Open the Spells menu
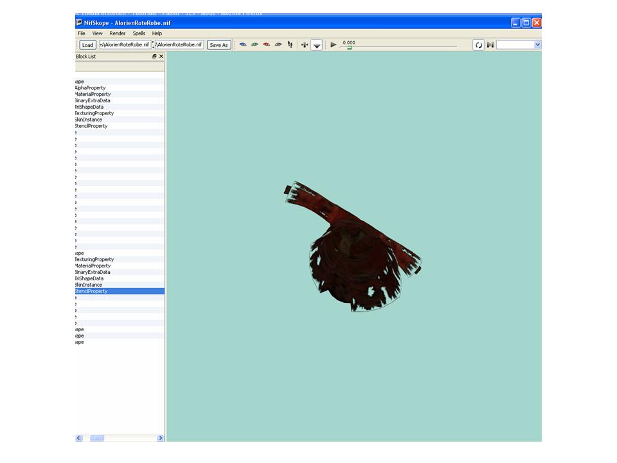 [x=139, y=33]
